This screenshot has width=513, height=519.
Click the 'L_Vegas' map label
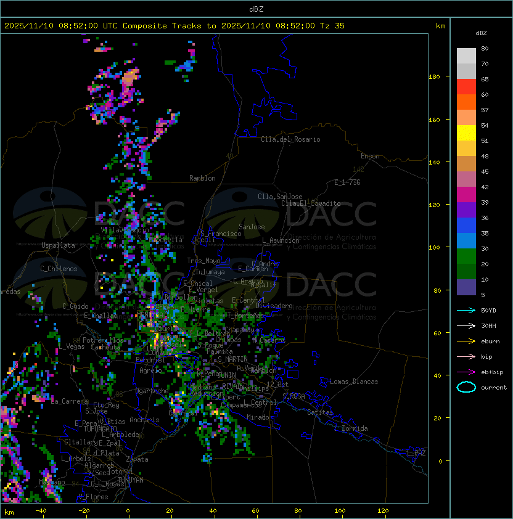[72, 346]
